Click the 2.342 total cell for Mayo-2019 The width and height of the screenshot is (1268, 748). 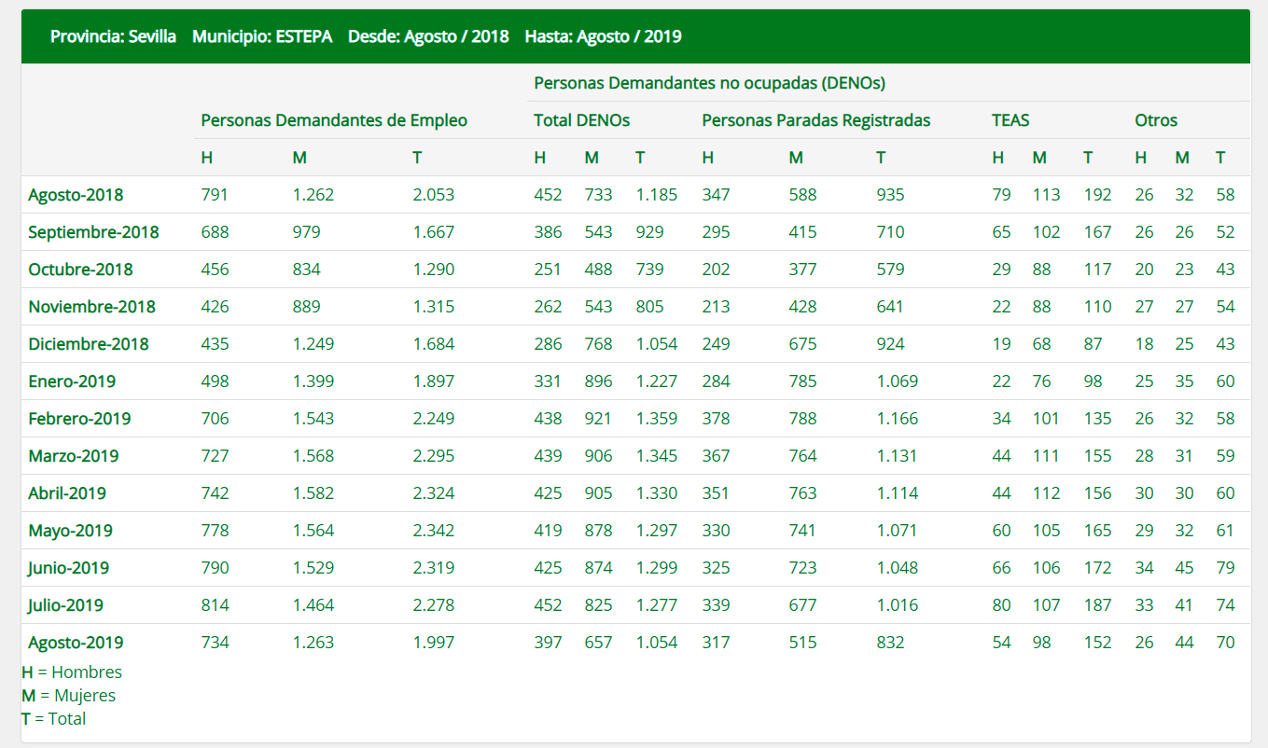click(434, 531)
